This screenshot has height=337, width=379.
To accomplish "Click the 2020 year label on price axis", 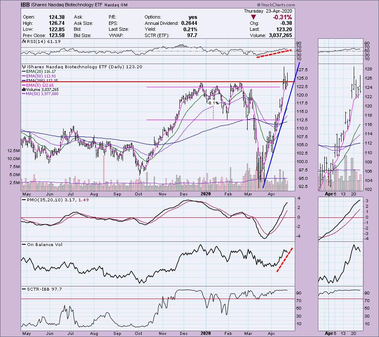I will pos(206,194).
